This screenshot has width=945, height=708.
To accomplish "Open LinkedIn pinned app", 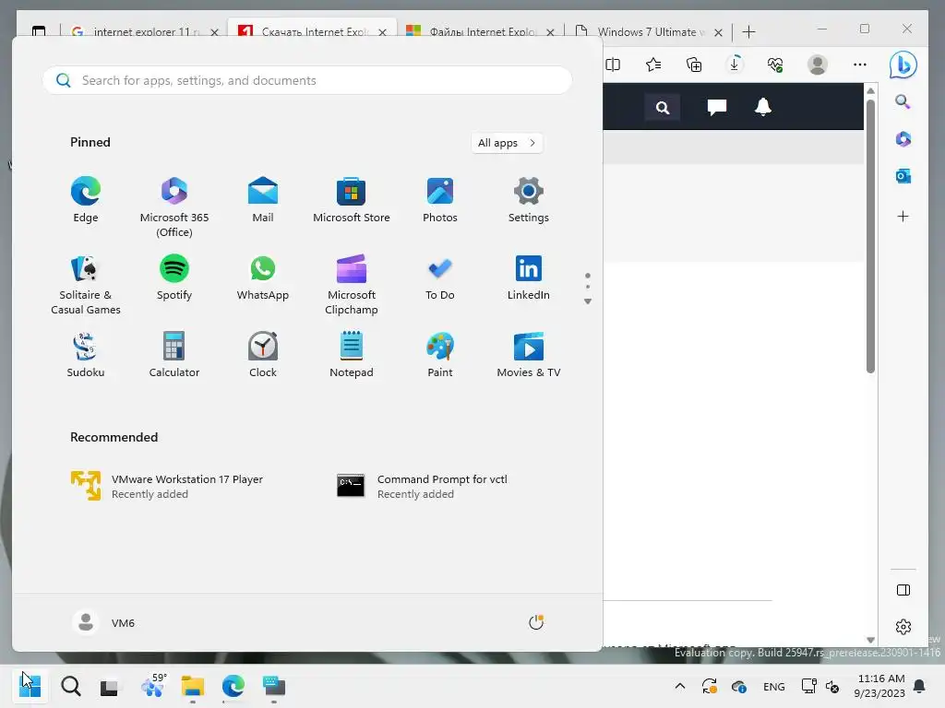I will (529, 277).
